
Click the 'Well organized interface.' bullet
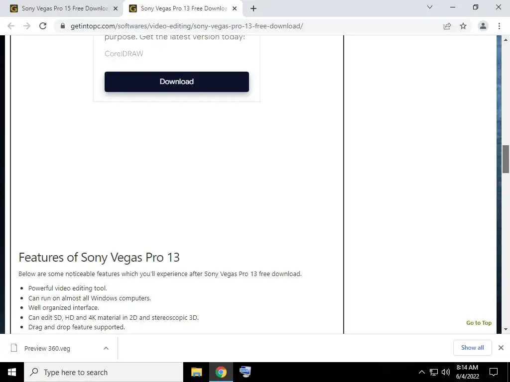click(64, 307)
